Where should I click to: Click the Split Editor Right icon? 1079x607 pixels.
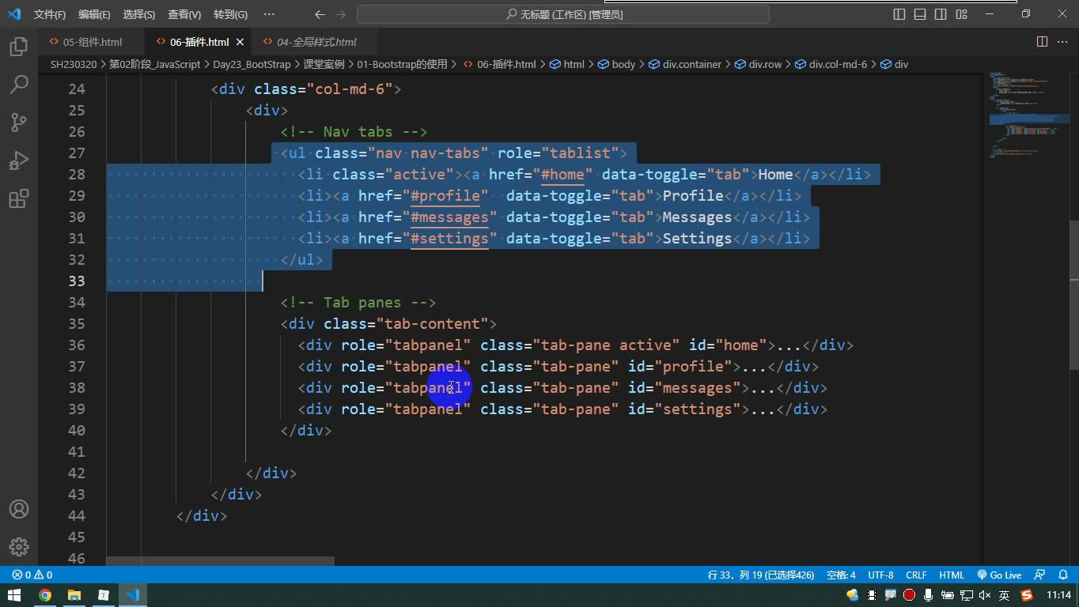click(x=1042, y=42)
